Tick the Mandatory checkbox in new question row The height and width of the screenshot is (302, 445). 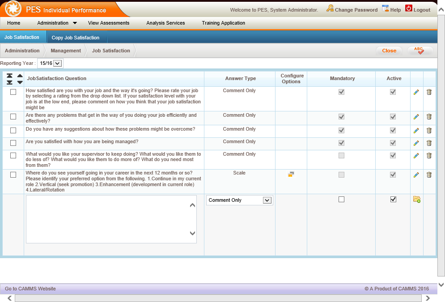tap(341, 199)
